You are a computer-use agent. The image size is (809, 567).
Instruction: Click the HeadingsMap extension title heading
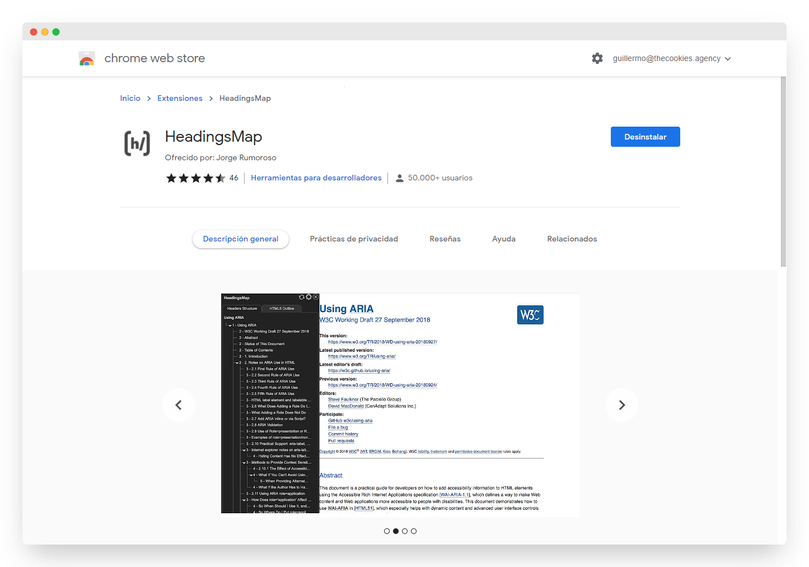pos(213,137)
